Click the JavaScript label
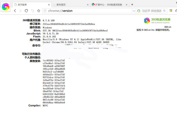The width and height of the screenshot is (177, 124). [x=34, y=34]
